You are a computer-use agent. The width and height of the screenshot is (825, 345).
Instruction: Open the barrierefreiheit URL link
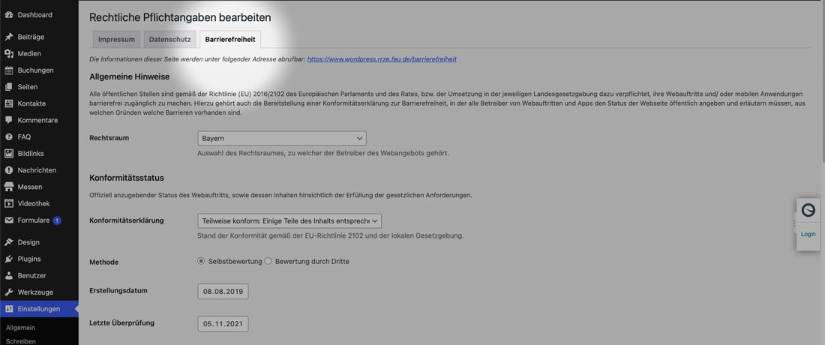382,58
